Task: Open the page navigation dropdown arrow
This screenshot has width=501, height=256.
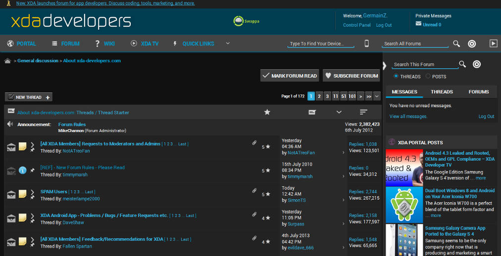Action: (x=377, y=96)
